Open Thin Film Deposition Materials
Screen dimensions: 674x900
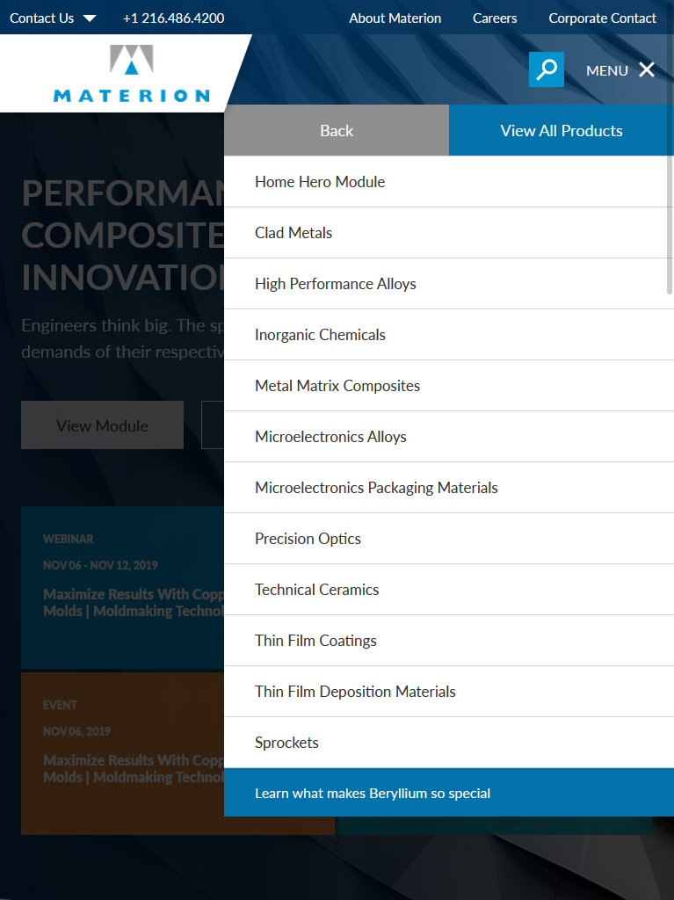coord(448,692)
